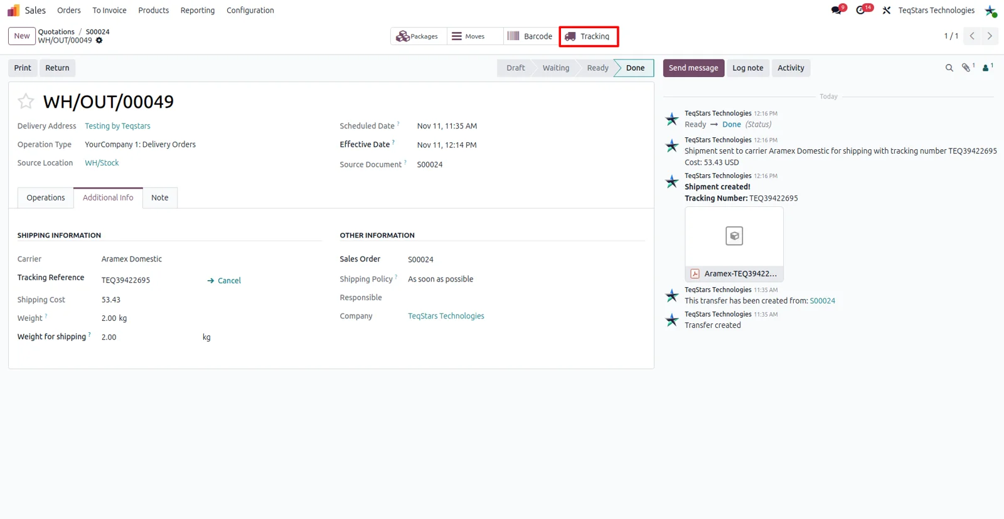Click the 1 / 1 record pager
This screenshot has height=519, width=1004.
coord(951,36)
